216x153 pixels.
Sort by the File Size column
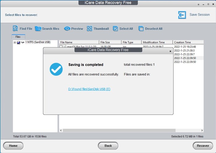pyautogui.click(x=110, y=42)
